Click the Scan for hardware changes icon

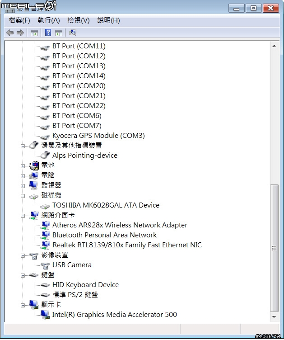coord(73,33)
